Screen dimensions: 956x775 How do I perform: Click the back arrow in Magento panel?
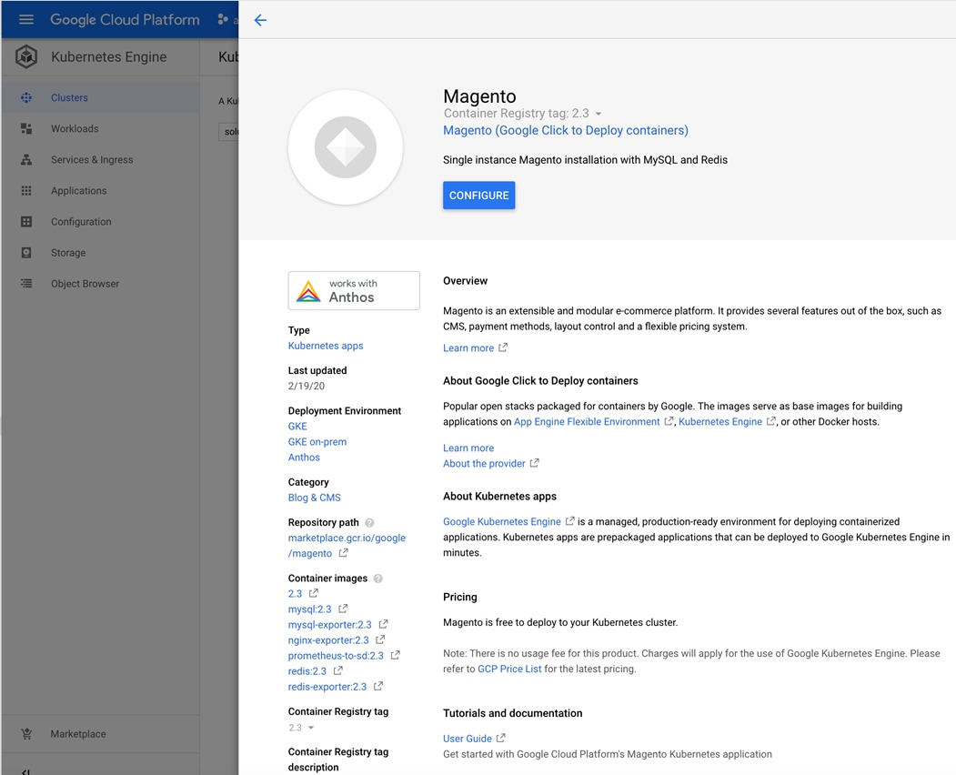[x=260, y=20]
